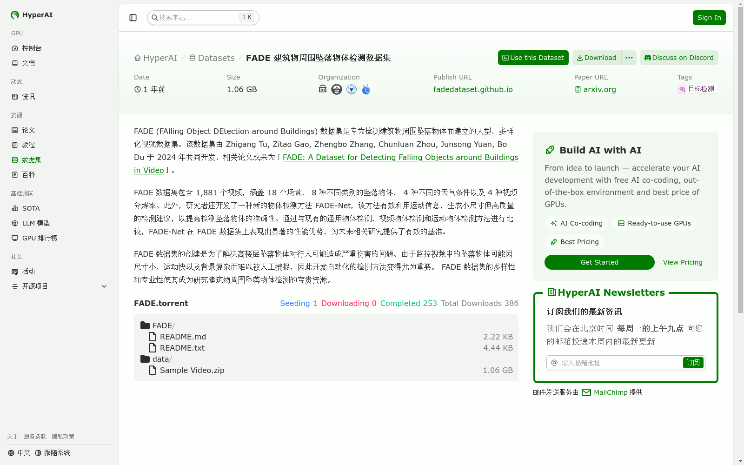The width and height of the screenshot is (744, 465).
Task: Click the rocket icon beside Build AI
Action: pyautogui.click(x=550, y=150)
